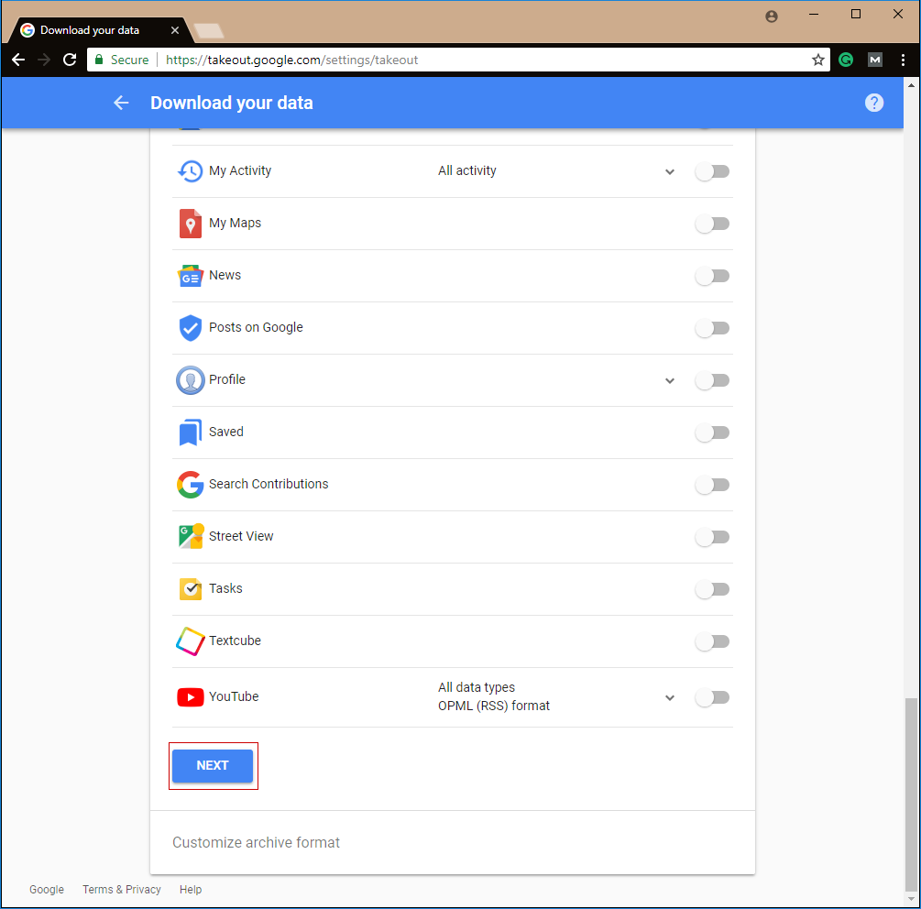Toggle My Activity switch on

coord(712,171)
